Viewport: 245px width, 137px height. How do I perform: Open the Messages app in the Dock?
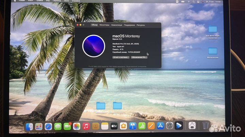tap(58, 126)
